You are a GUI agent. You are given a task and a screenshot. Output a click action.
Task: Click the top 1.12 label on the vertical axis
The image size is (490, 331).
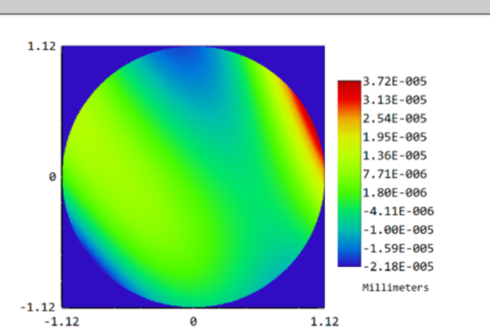[42, 47]
